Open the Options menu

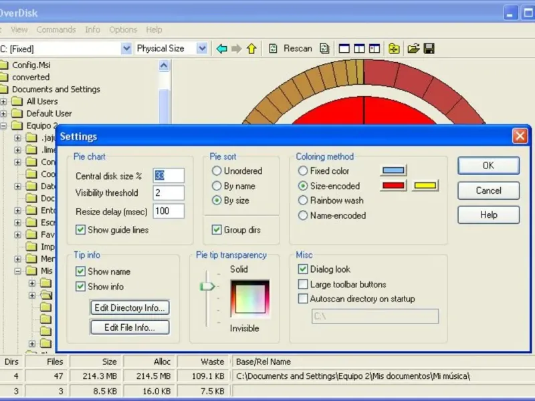(x=123, y=29)
